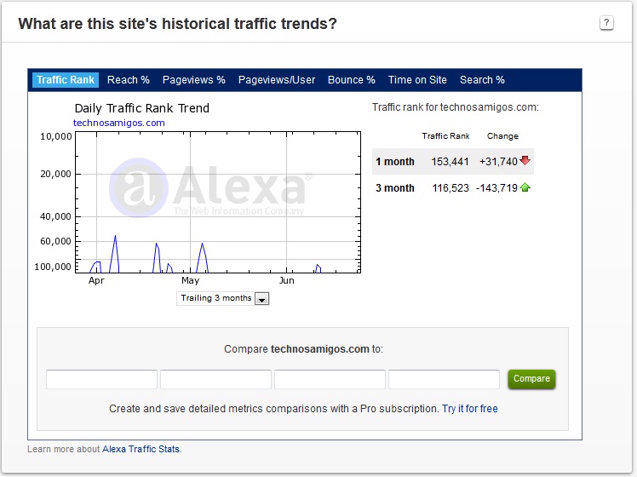The height and width of the screenshot is (477, 637).
Task: Click the Change column header
Action: [x=502, y=136]
